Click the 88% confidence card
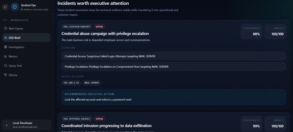The image size is (293, 132). 251,32
